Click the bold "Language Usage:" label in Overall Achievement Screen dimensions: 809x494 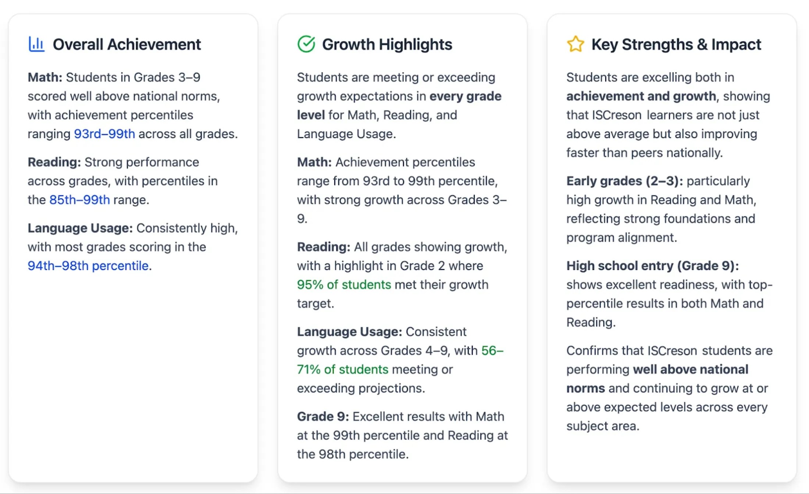[x=80, y=228]
